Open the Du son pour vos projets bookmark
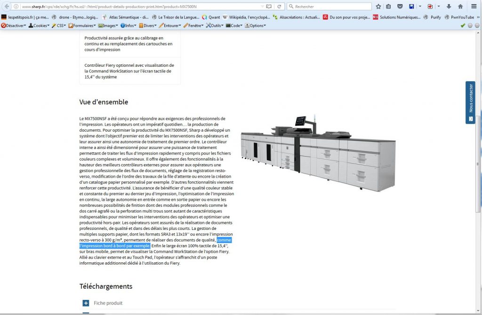482x315 pixels. coord(346,17)
